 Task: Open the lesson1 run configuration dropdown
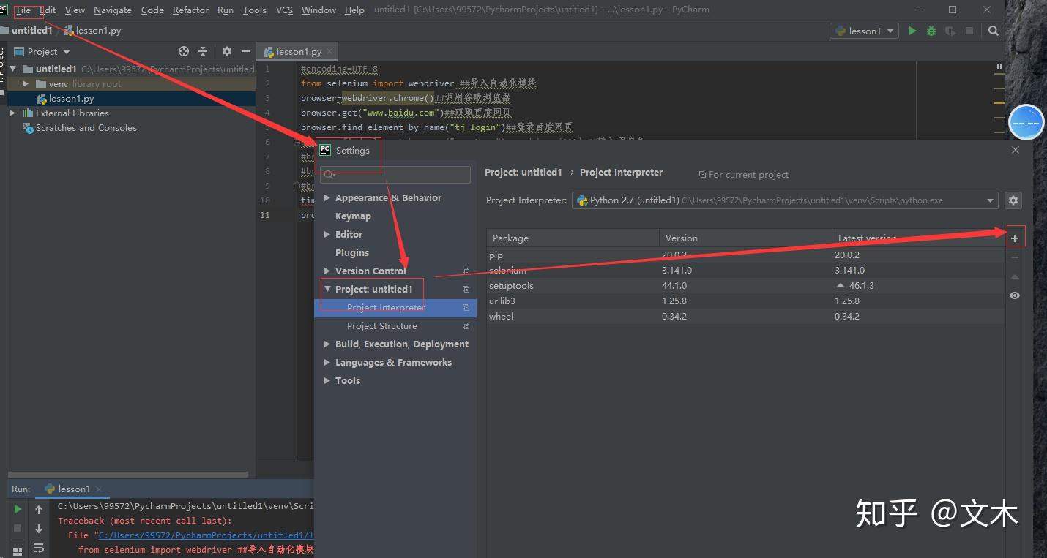[864, 31]
